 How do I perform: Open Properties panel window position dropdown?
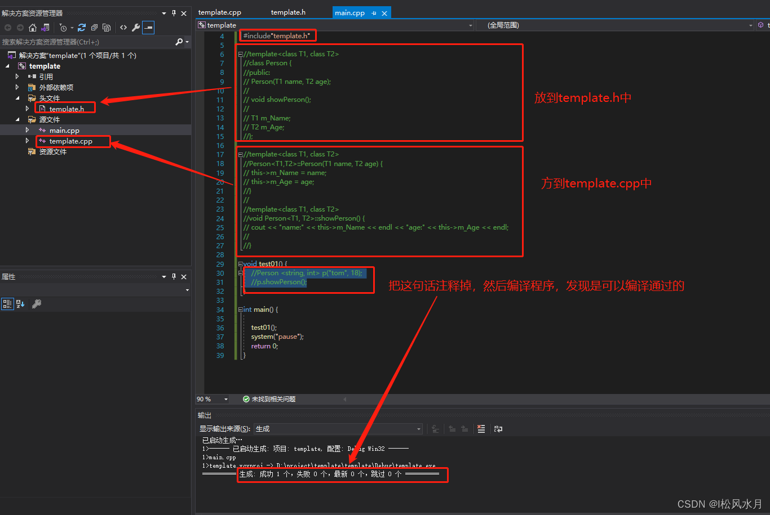click(164, 276)
